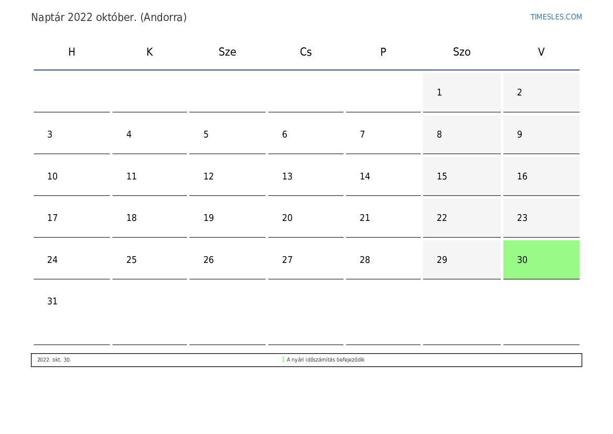Click day 26 in the calendar
The height and width of the screenshot is (434, 613).
227,260
